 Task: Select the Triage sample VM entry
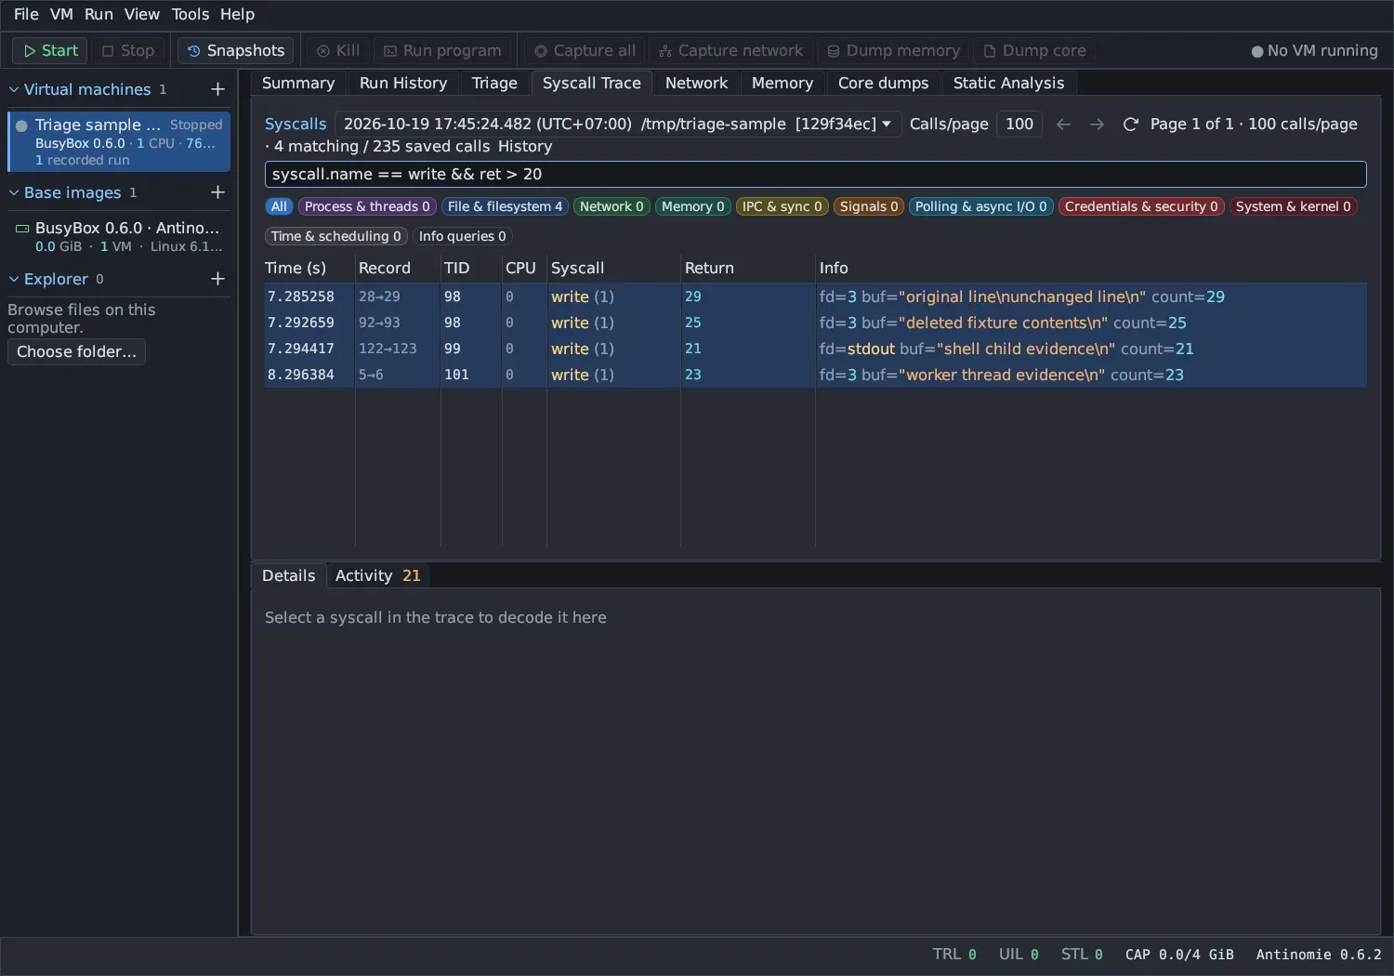pyautogui.click(x=119, y=141)
